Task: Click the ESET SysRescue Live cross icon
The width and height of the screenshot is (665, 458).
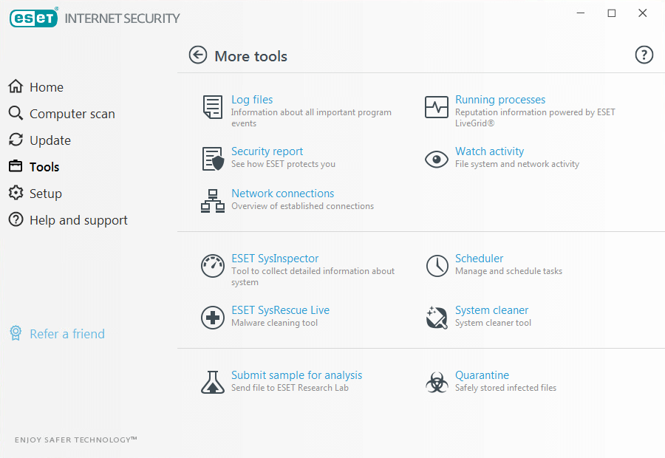Action: pos(213,318)
